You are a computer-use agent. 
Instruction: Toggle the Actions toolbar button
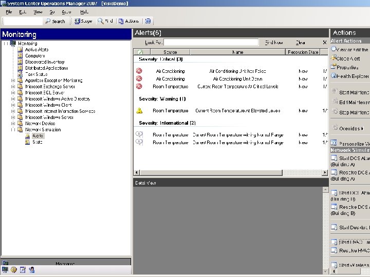click(x=128, y=21)
